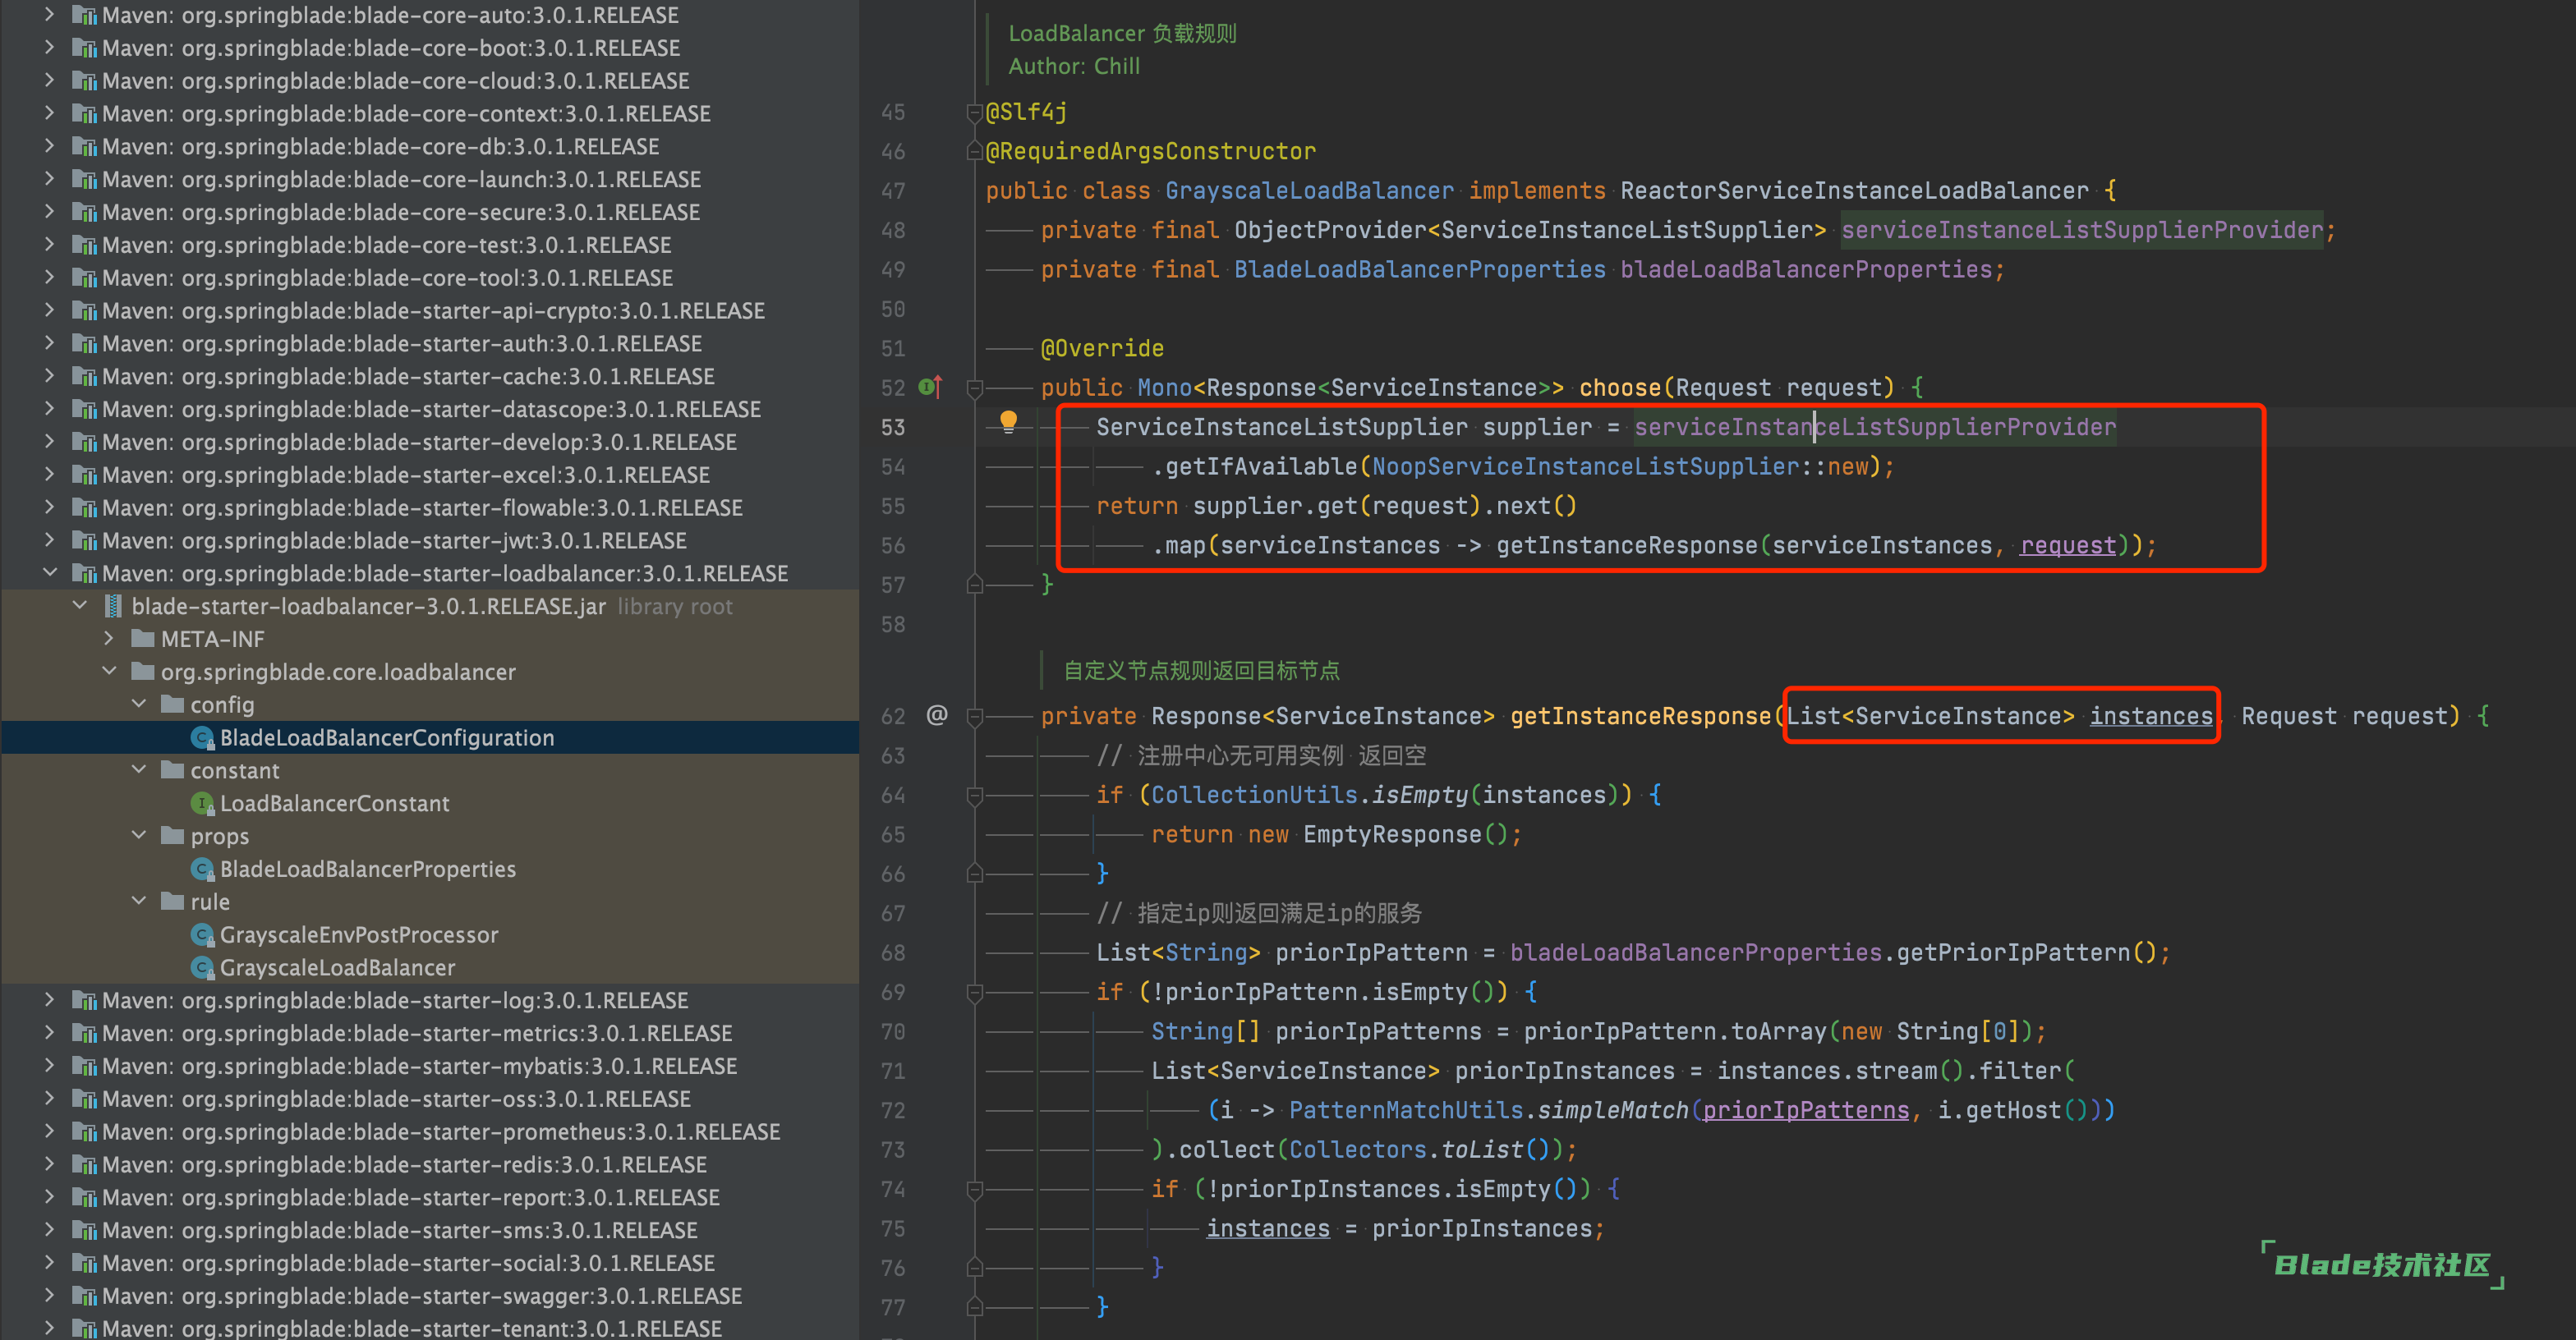Collapse the blade-starter-loadbalancer Maven library node
Image resolution: width=2576 pixels, height=1340 pixels.
pyautogui.click(x=49, y=572)
